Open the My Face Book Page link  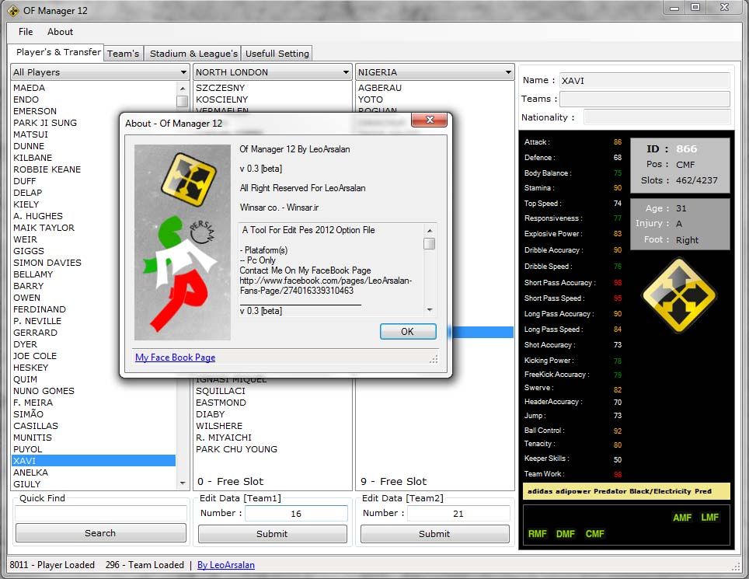coord(175,358)
